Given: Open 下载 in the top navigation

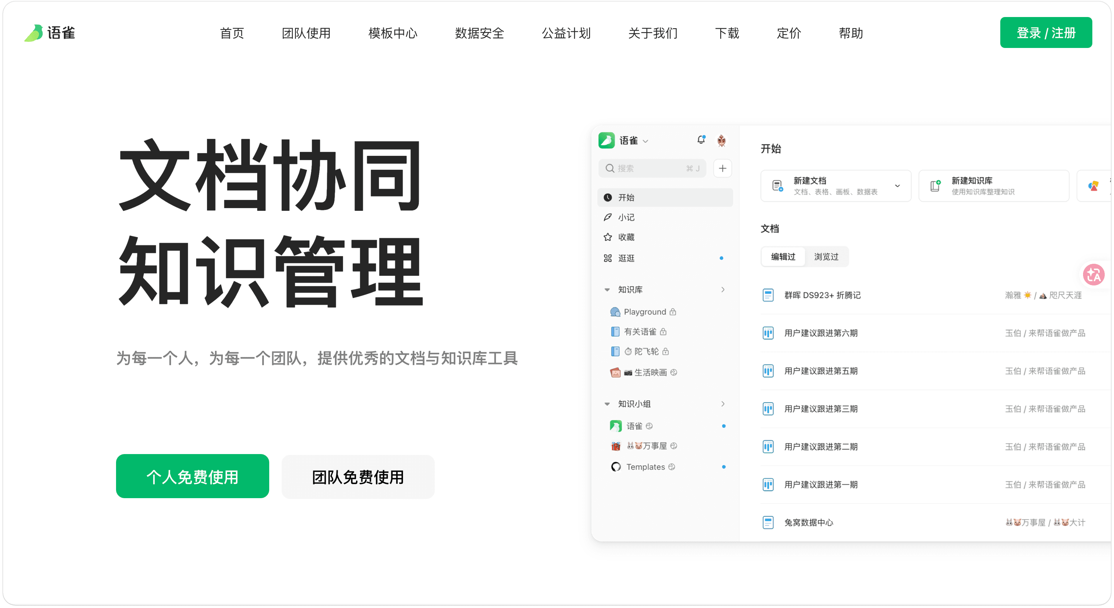Looking at the screenshot, I should tap(727, 33).
